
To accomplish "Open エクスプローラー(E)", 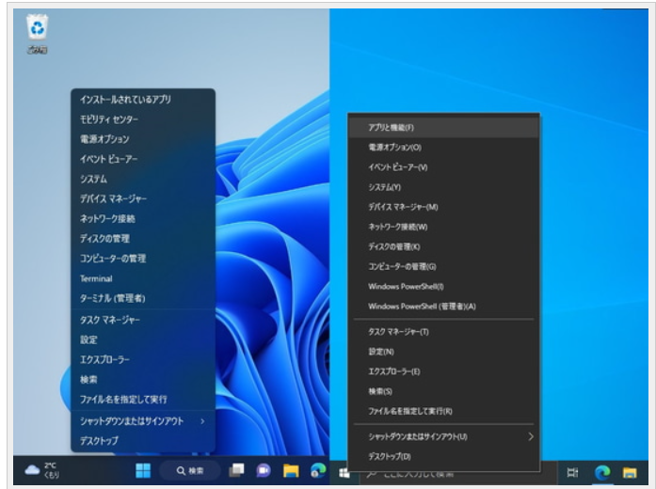I will tap(444, 371).
